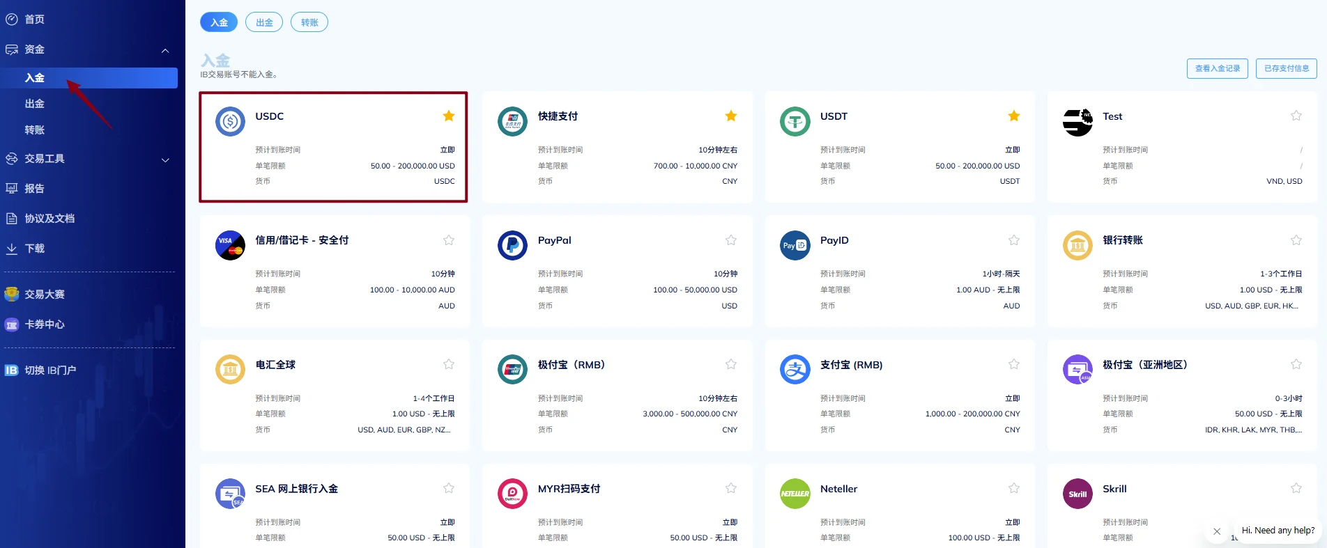This screenshot has width=1327, height=548.
Task: Favorite PayPal with its star
Action: 731,240
